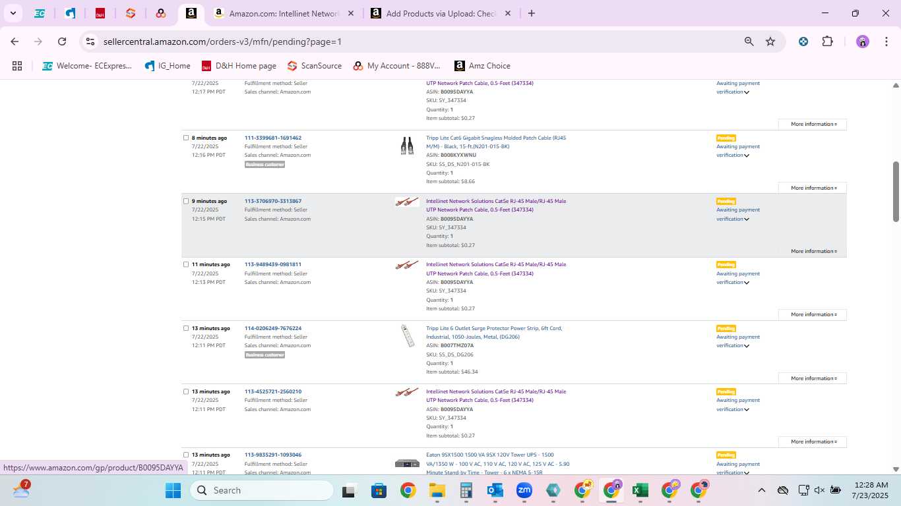Screen dimensions: 901x506
Task: Open Eaton 9SX1500 Tower UPS product link
Action: (x=497, y=463)
